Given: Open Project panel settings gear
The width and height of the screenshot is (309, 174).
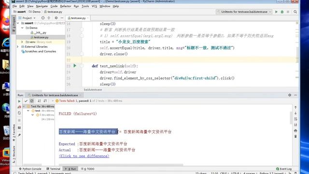Looking at the screenshot, I should point(56,18).
